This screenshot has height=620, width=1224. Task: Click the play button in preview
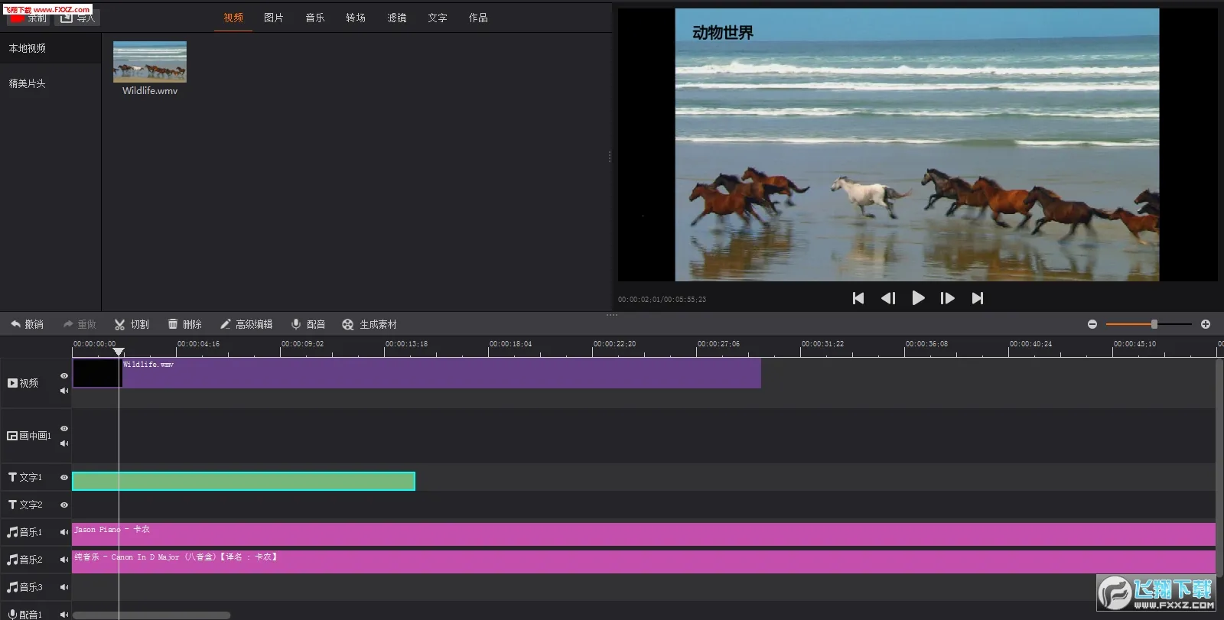click(x=918, y=298)
